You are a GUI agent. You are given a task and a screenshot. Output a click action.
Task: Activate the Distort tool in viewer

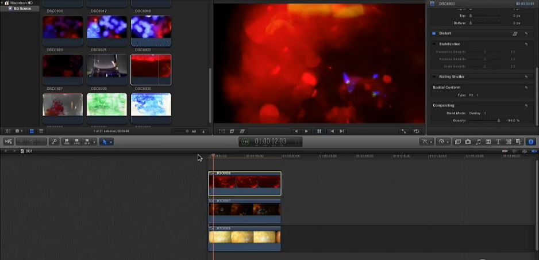(x=242, y=131)
